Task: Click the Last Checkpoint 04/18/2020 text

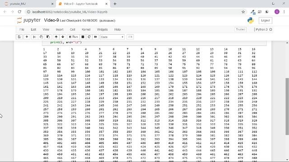Action: [79, 21]
